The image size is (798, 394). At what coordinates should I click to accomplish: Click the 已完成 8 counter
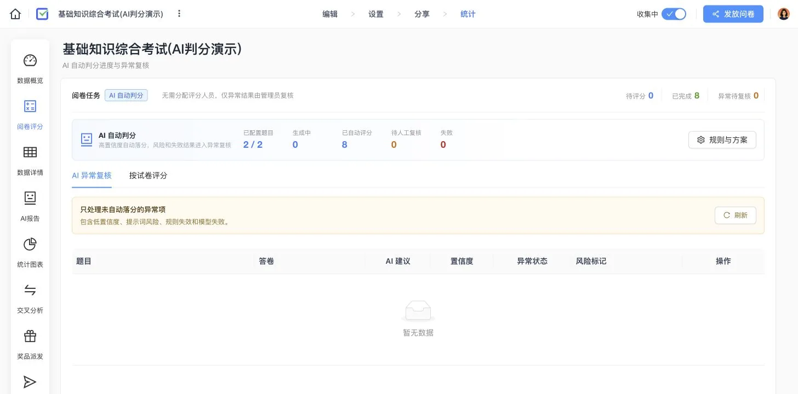click(x=686, y=96)
